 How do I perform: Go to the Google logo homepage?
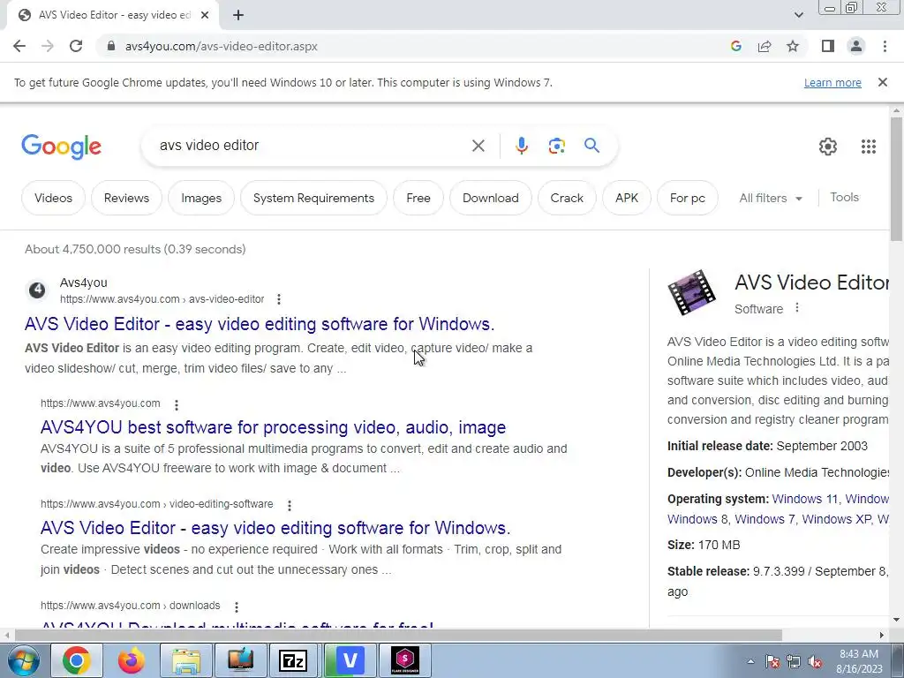click(x=61, y=147)
